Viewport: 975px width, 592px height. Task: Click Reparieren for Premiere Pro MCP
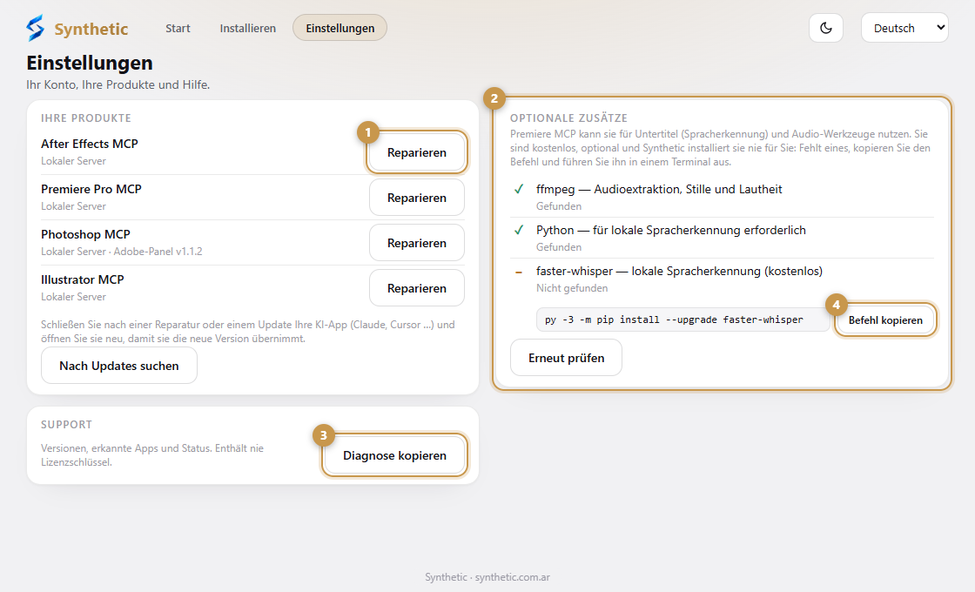[417, 198]
